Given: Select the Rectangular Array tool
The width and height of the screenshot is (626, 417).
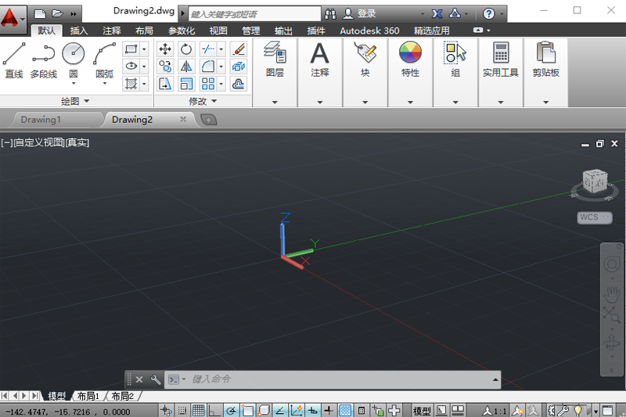Looking at the screenshot, I should (207, 84).
